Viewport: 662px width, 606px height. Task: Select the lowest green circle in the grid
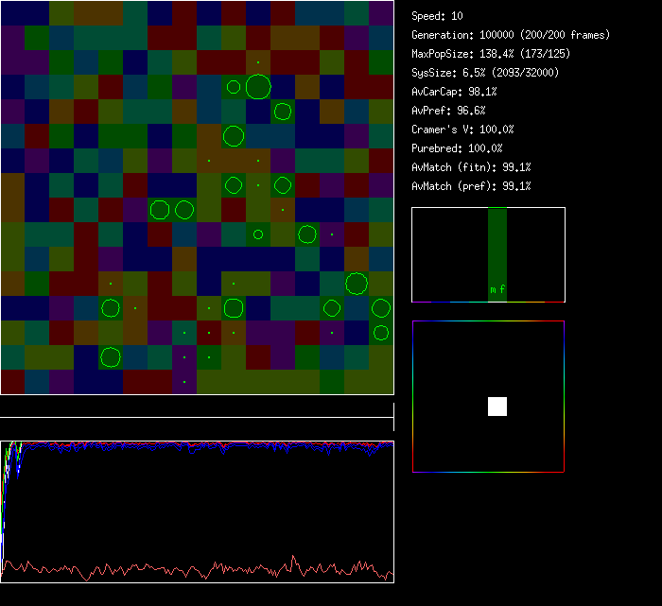pos(111,356)
